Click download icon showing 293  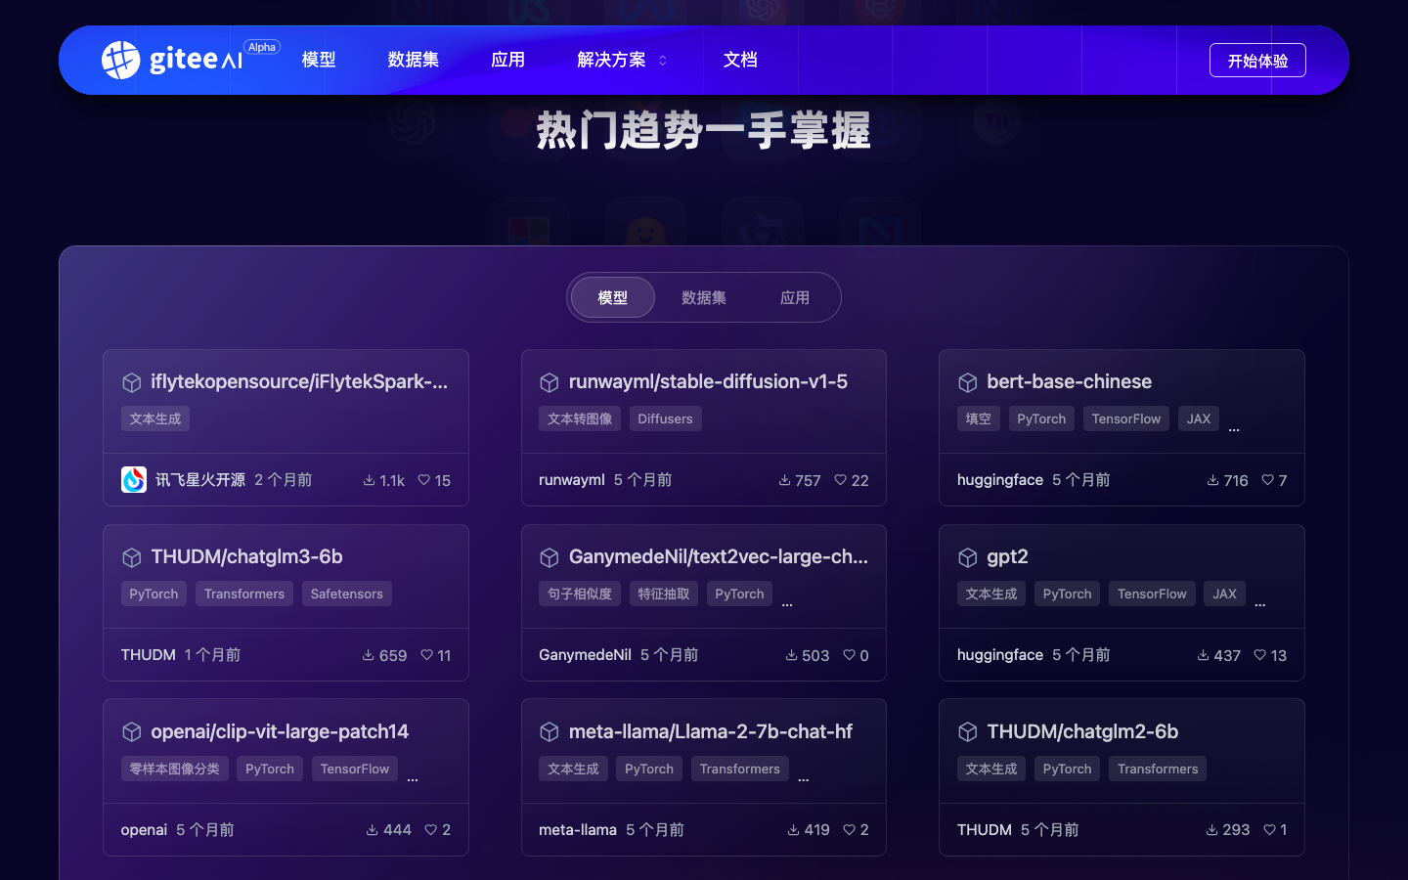pyautogui.click(x=1212, y=830)
